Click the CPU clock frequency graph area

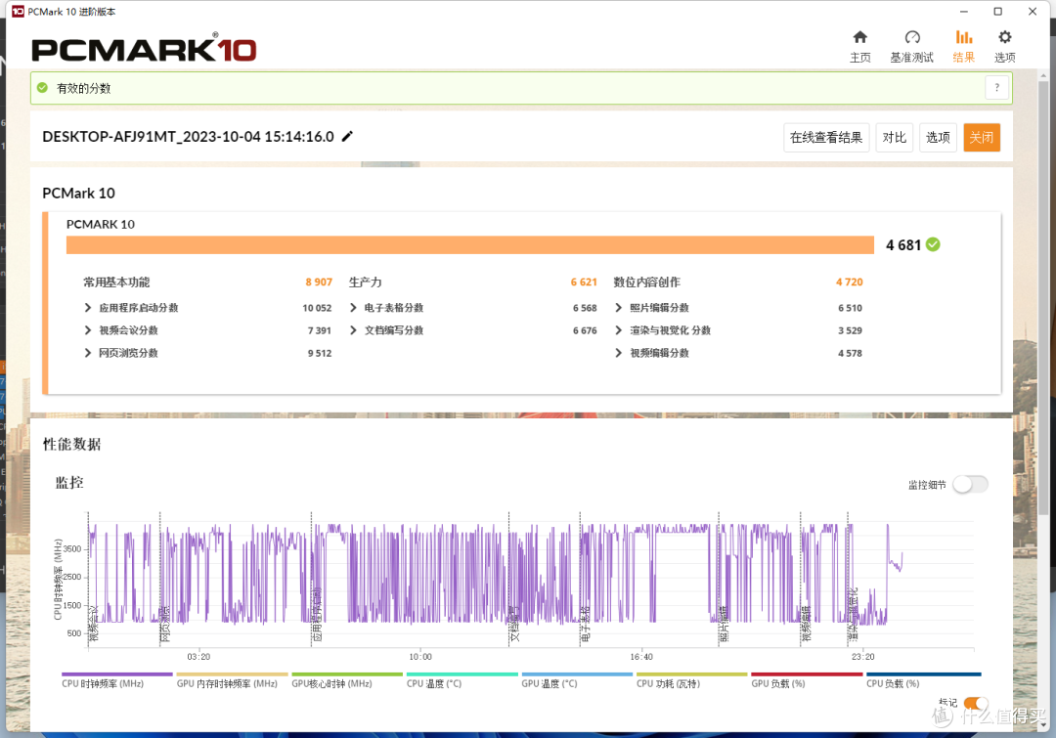click(x=531, y=581)
